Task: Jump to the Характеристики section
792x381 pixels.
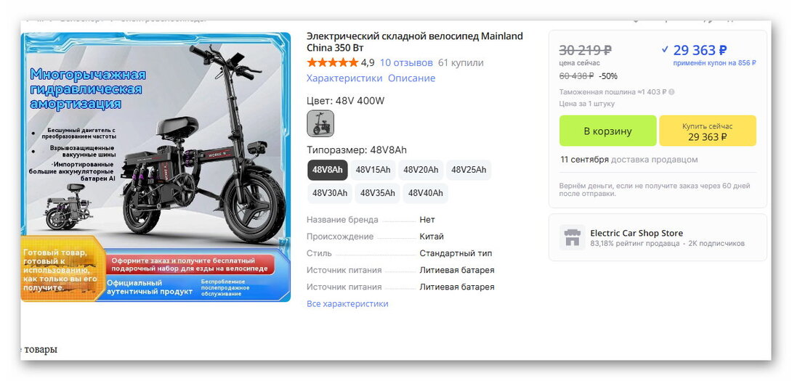Action: click(344, 78)
